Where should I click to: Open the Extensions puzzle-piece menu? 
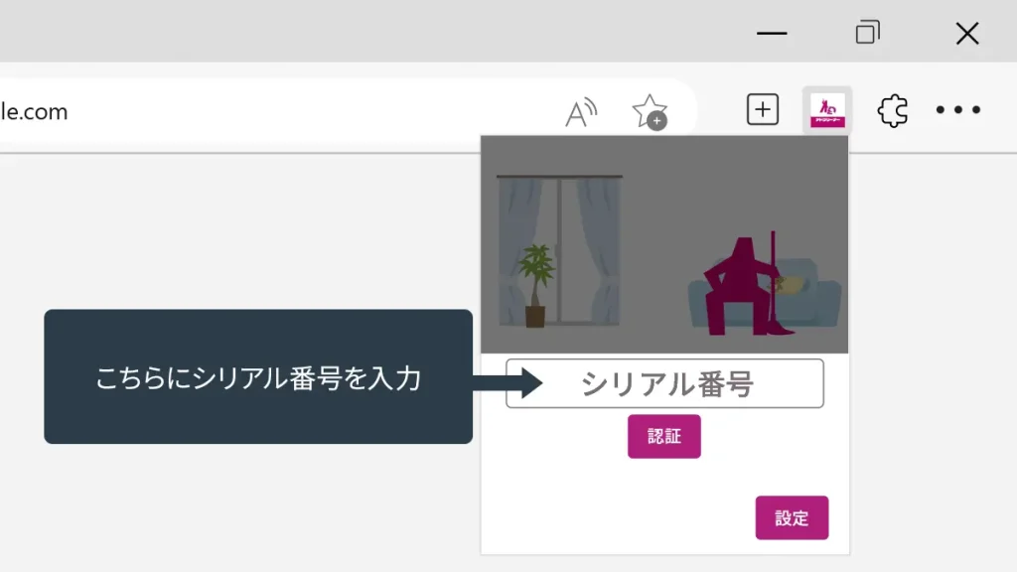(x=893, y=110)
